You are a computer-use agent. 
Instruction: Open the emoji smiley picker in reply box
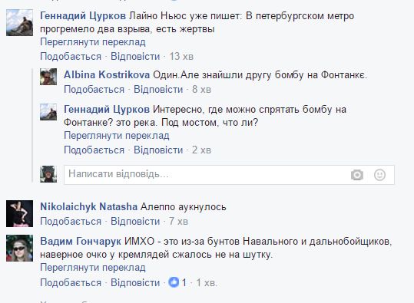[379, 175]
